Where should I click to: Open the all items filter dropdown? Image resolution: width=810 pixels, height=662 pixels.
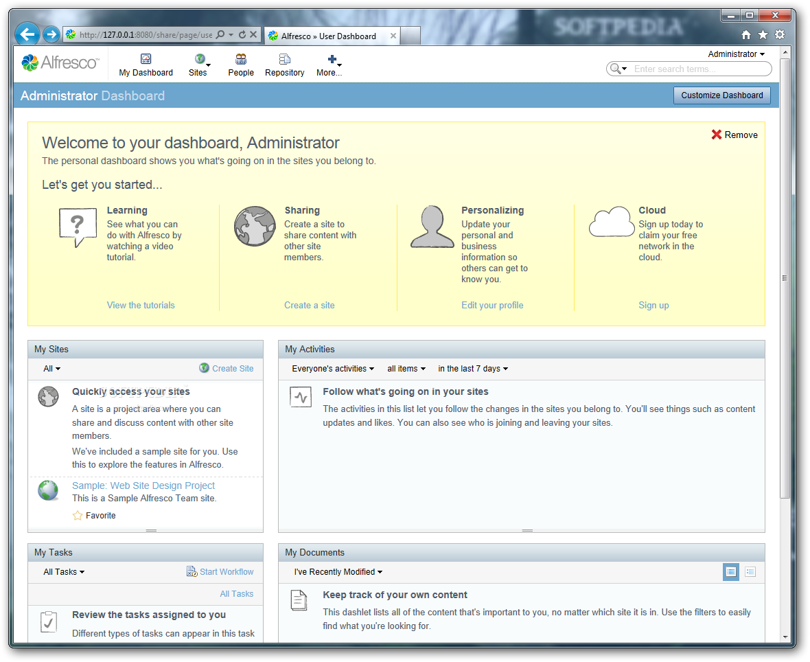tap(406, 369)
